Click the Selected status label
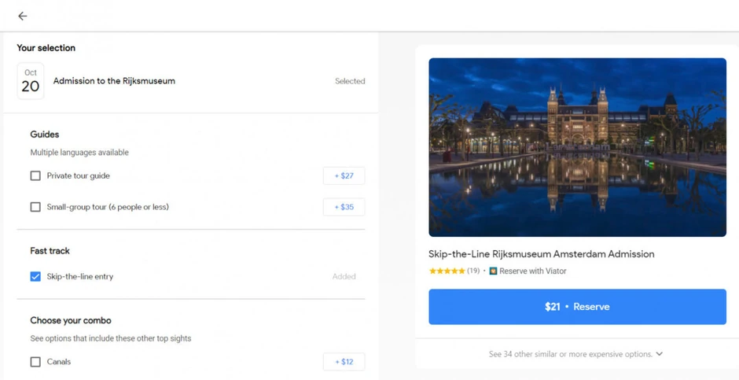Screen dimensions: 739x380 (350, 81)
